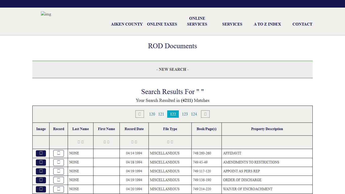View image for ORDER OF DISCHARGE record
Screen dimensions: 345x194
point(41,180)
